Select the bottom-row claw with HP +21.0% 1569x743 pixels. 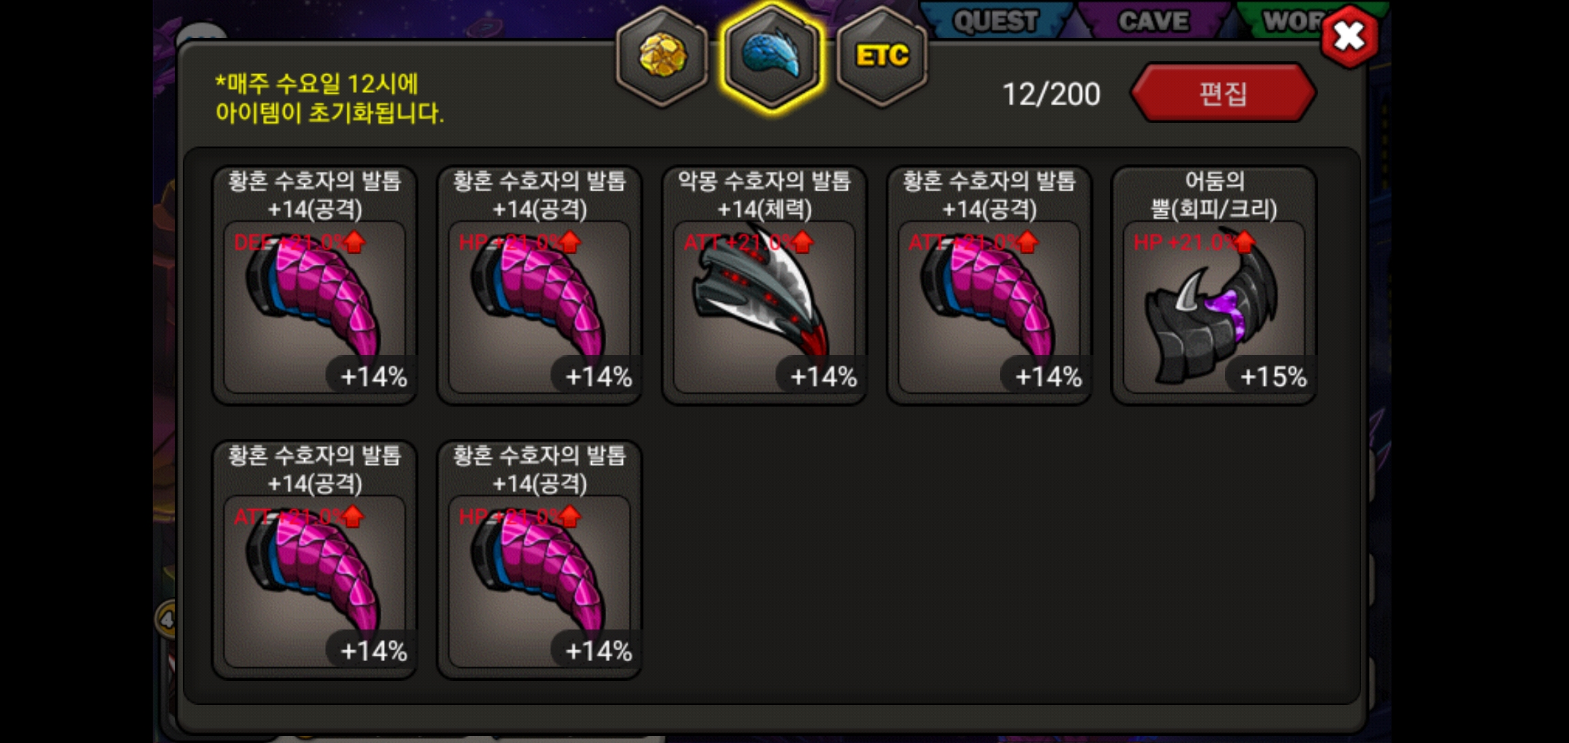[x=540, y=559]
